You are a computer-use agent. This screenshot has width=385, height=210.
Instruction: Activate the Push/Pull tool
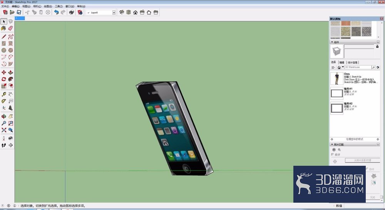[x=10, y=72]
